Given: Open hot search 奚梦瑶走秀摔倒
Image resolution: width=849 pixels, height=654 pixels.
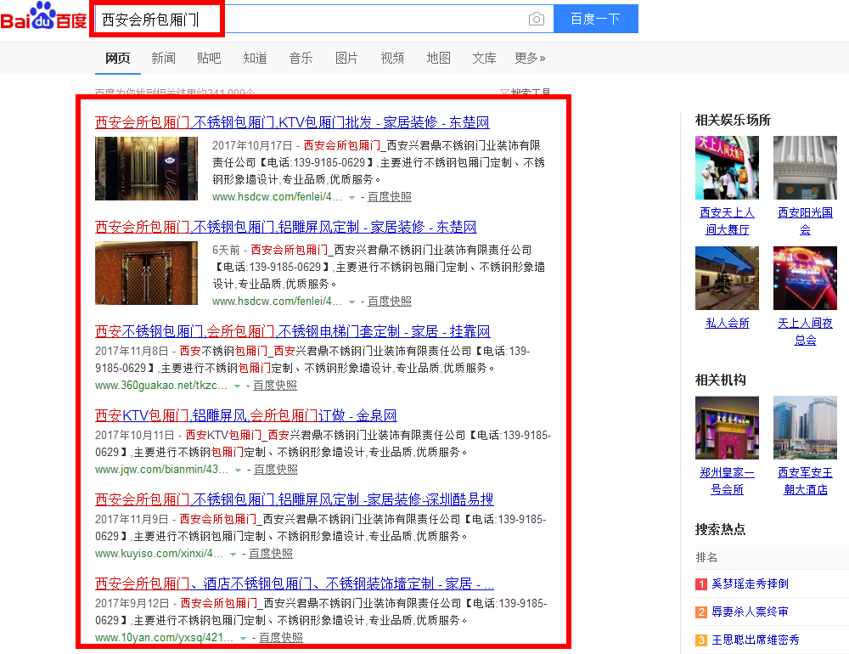Looking at the screenshot, I should click(750, 584).
